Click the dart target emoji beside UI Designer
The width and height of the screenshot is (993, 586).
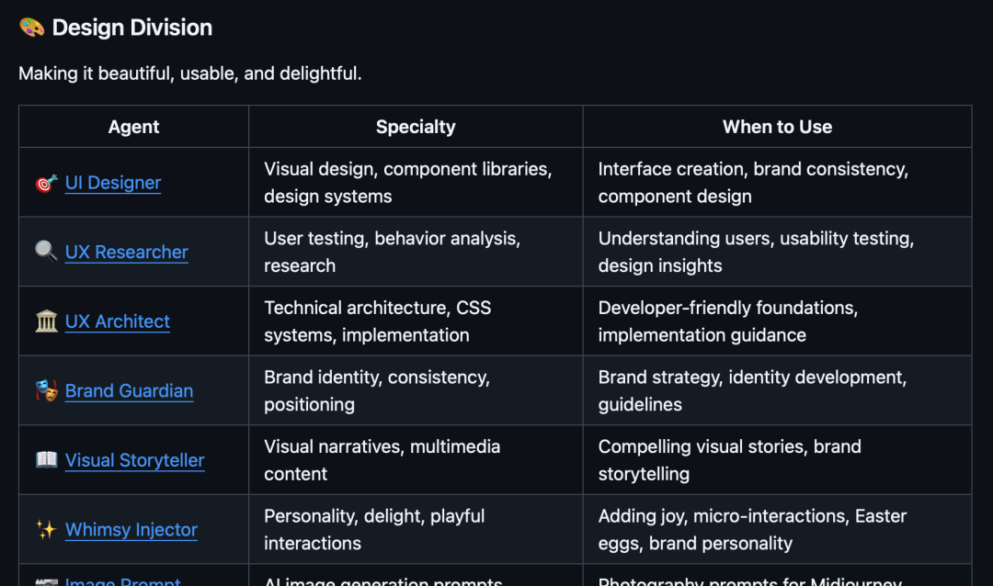46,183
